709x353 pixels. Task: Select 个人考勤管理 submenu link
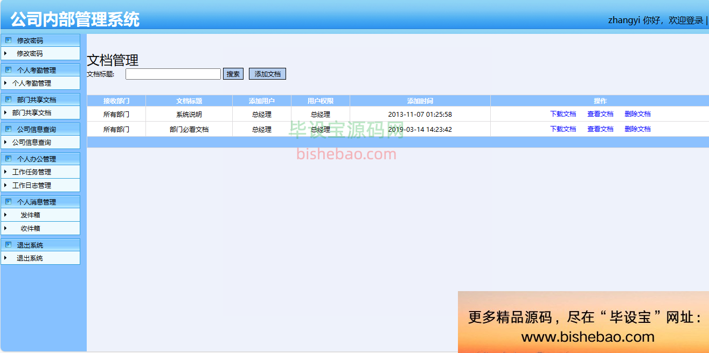coord(32,83)
